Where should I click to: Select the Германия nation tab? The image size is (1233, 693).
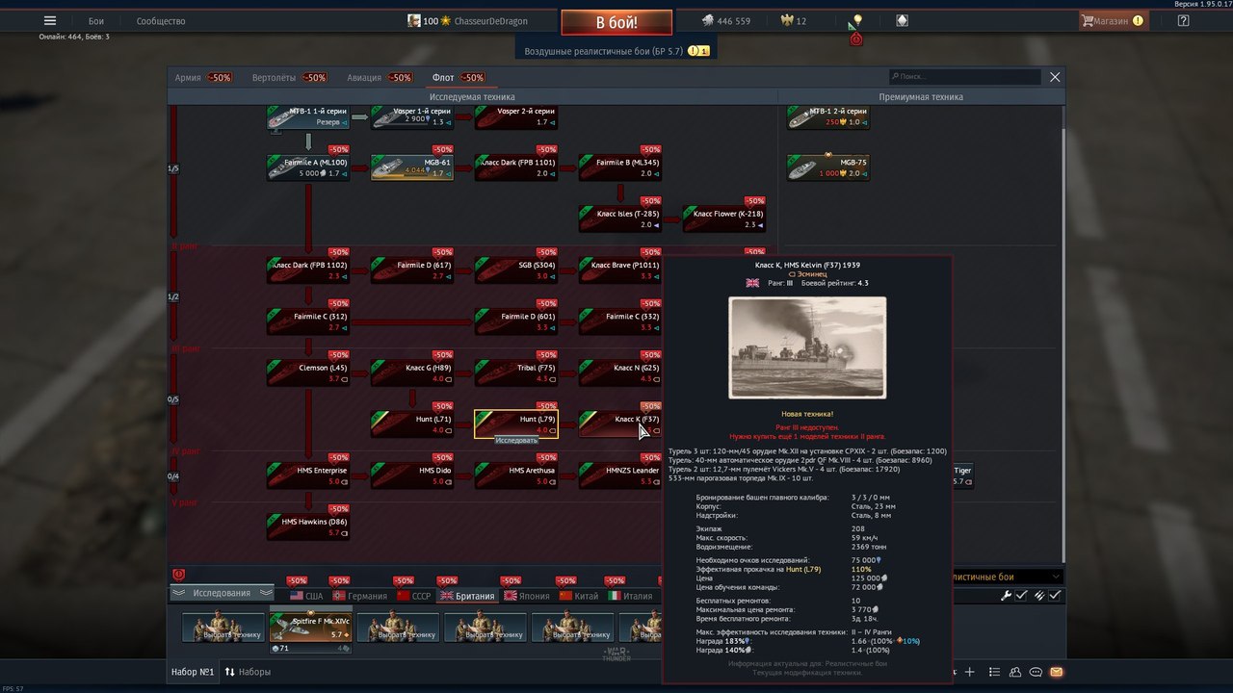(359, 596)
